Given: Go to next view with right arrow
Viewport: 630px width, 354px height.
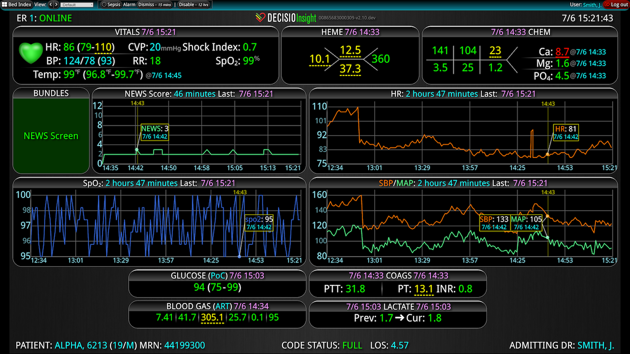Looking at the screenshot, I should tap(56, 5).
